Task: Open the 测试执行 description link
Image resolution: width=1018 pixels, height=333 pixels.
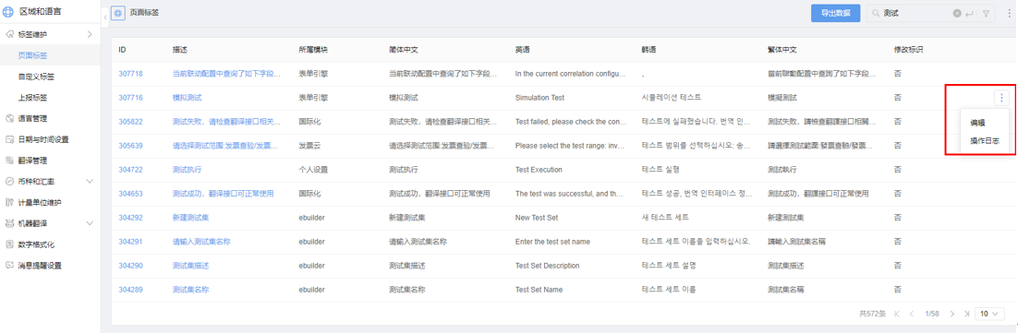Action: (x=187, y=170)
